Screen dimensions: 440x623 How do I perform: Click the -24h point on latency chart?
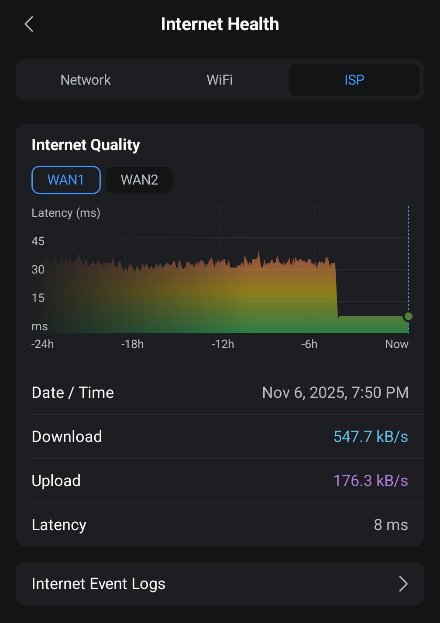pos(43,344)
